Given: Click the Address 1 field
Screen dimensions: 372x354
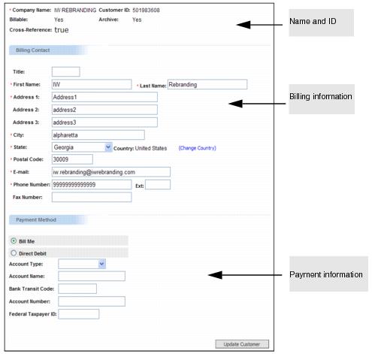Looking at the screenshot, I should [x=104, y=97].
